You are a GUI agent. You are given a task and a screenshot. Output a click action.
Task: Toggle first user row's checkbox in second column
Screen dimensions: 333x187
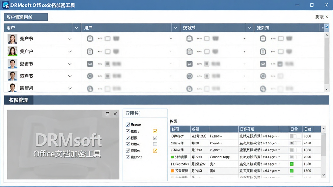[108, 39]
